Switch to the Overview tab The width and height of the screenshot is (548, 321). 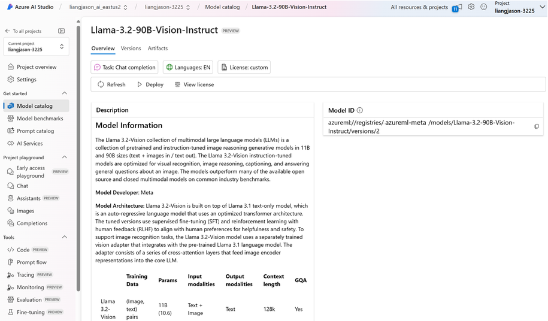click(103, 48)
